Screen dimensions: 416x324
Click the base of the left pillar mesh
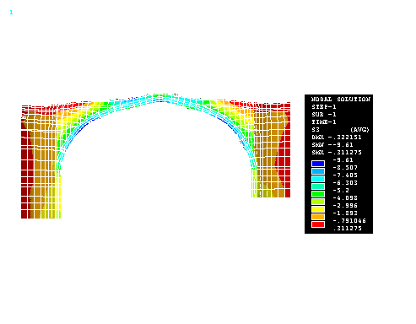(x=41, y=214)
